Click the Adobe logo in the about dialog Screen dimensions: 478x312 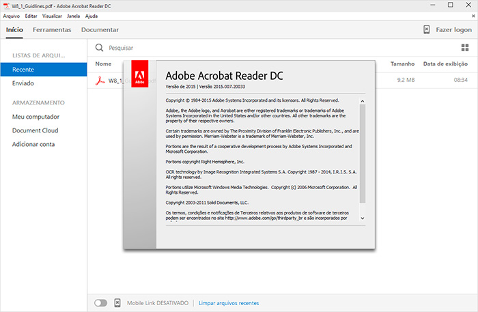(x=139, y=74)
